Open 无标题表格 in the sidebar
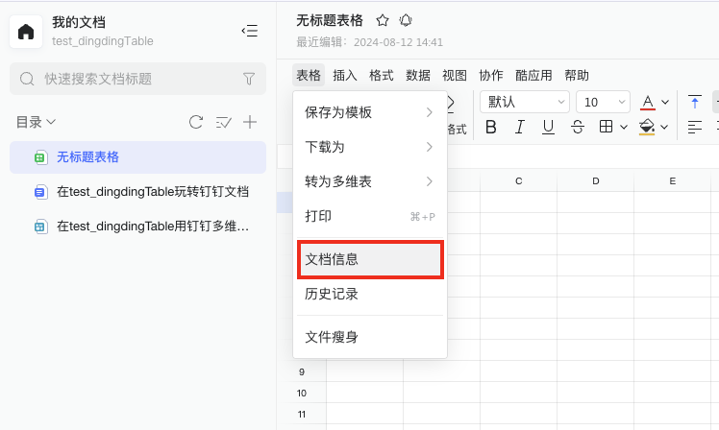 (x=137, y=157)
